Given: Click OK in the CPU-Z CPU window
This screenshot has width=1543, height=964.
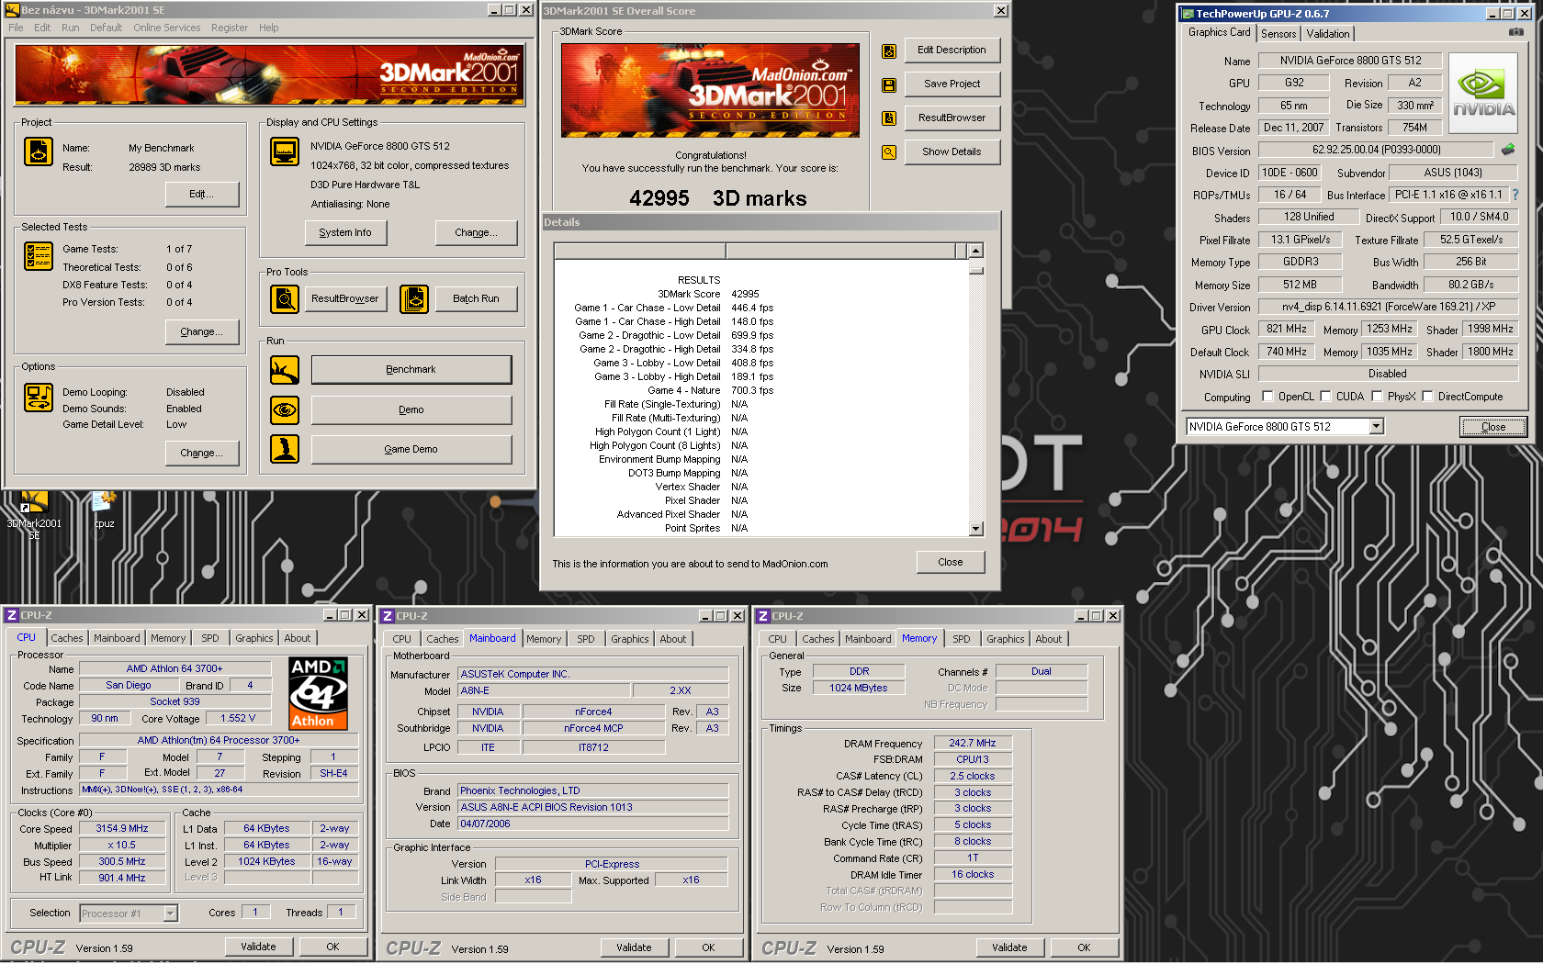Looking at the screenshot, I should tap(332, 947).
